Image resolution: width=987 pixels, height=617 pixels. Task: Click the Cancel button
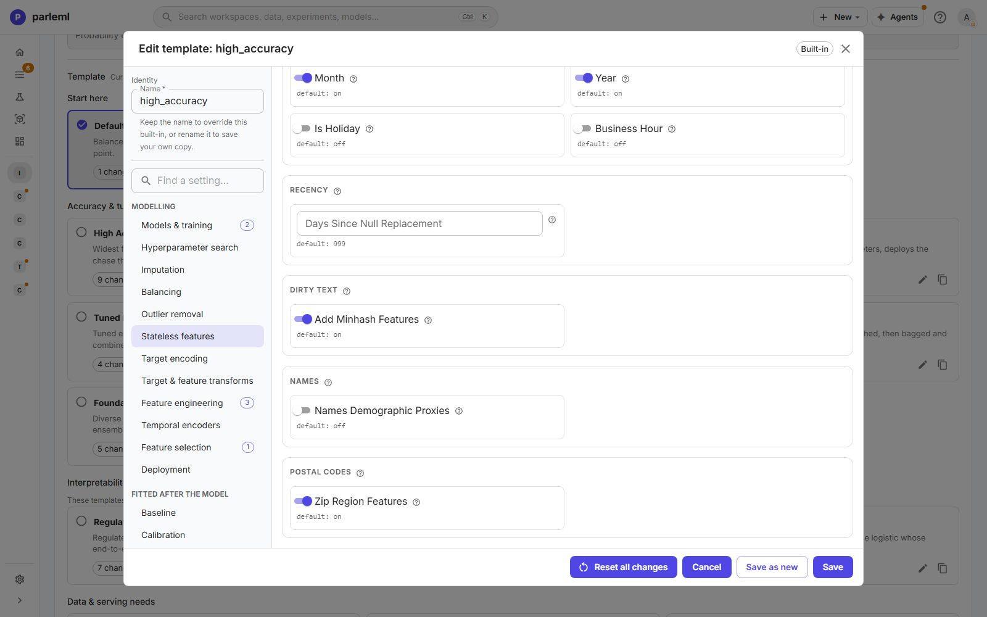706,567
